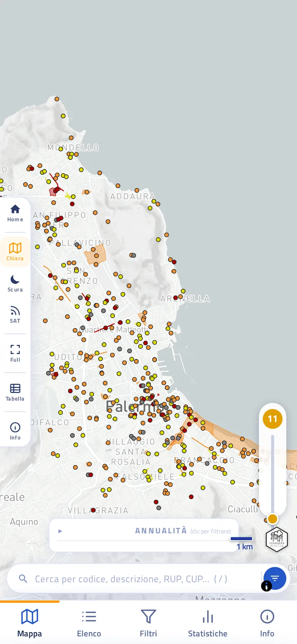Open the Tabella table view
297x644 pixels.
click(15, 393)
